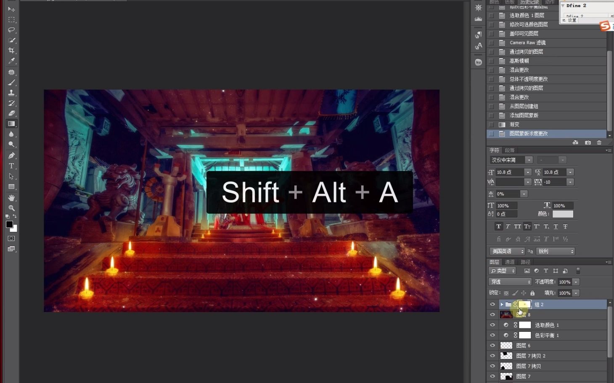Image resolution: width=614 pixels, height=383 pixels.
Task: Open the anti-aliasing dropdown 锐利
Action: tap(556, 251)
